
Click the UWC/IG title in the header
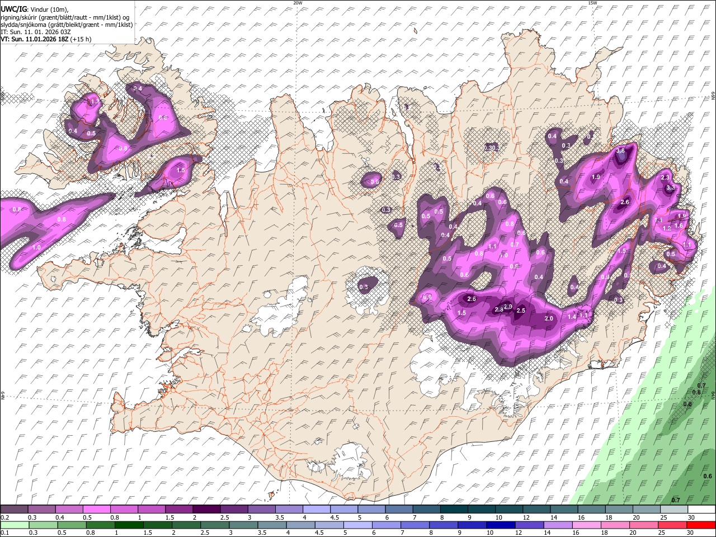click(13, 9)
